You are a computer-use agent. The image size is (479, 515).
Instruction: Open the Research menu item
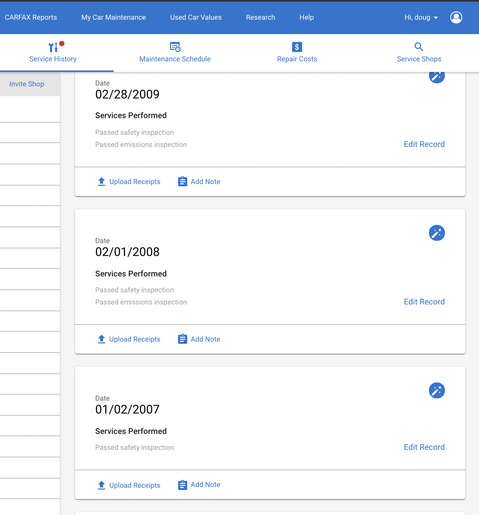point(261,17)
